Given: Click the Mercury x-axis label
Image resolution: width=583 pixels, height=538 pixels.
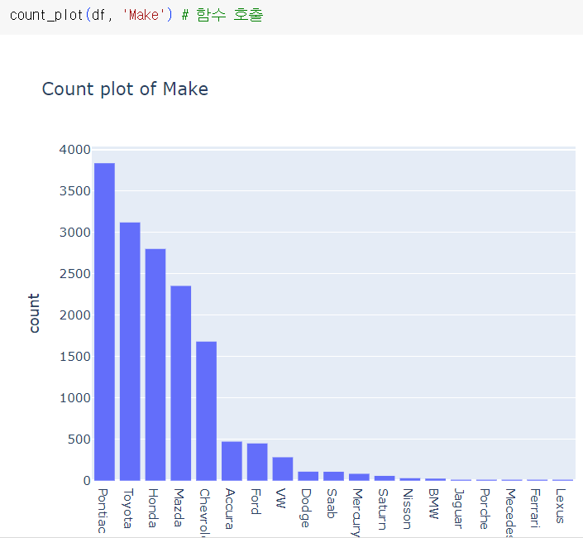Looking at the screenshot, I should click(x=357, y=512).
